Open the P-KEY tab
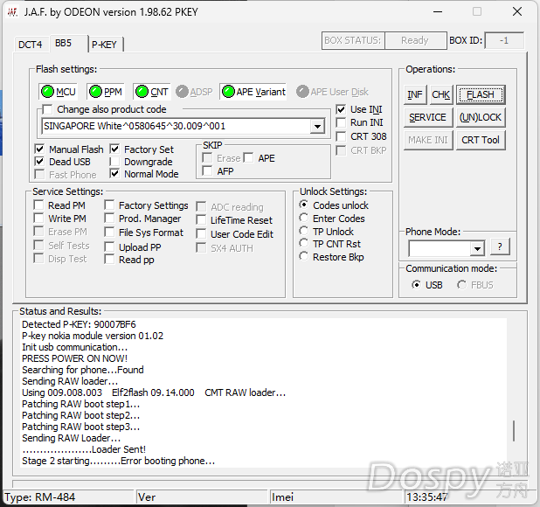Image resolution: width=540 pixels, height=507 pixels. 104,45
